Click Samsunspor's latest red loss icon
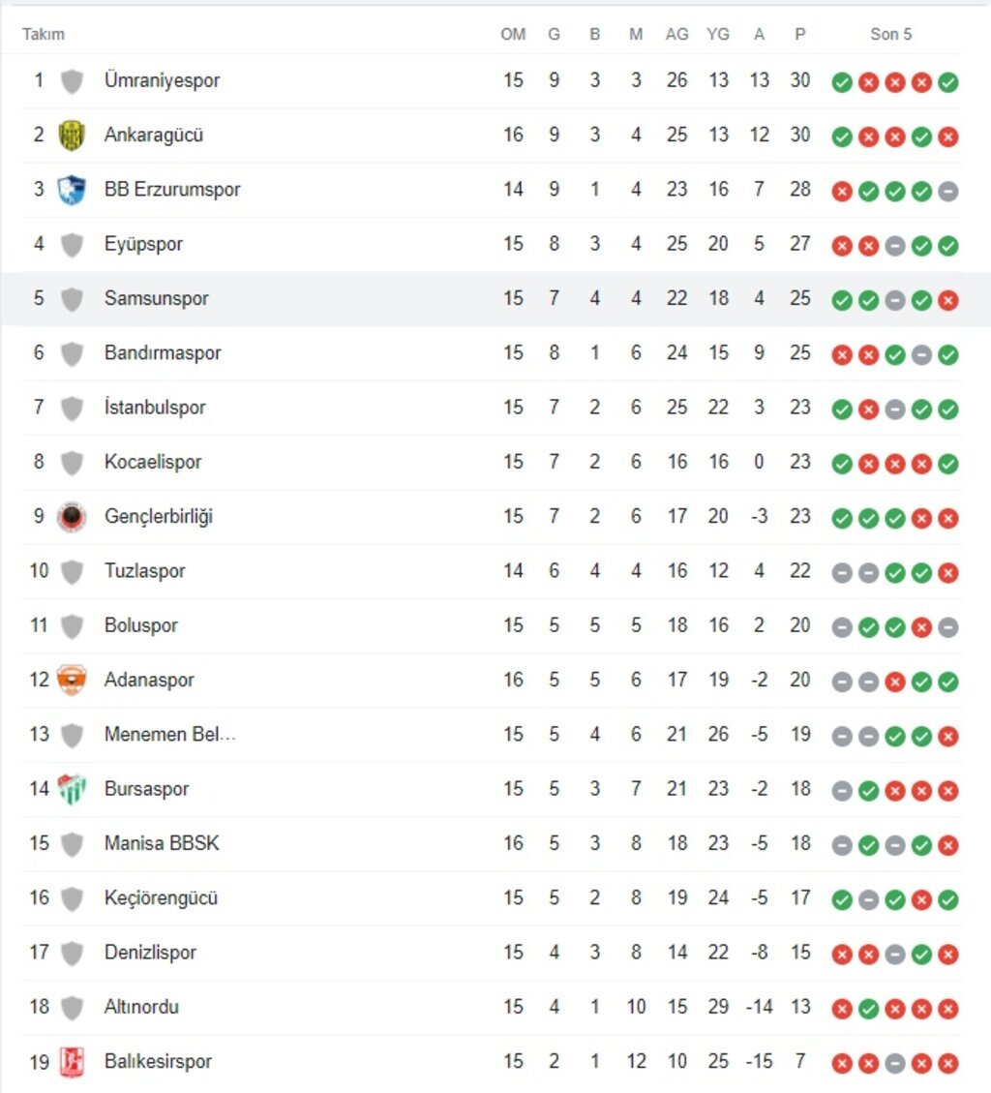991x1093 pixels. pyautogui.click(x=948, y=300)
